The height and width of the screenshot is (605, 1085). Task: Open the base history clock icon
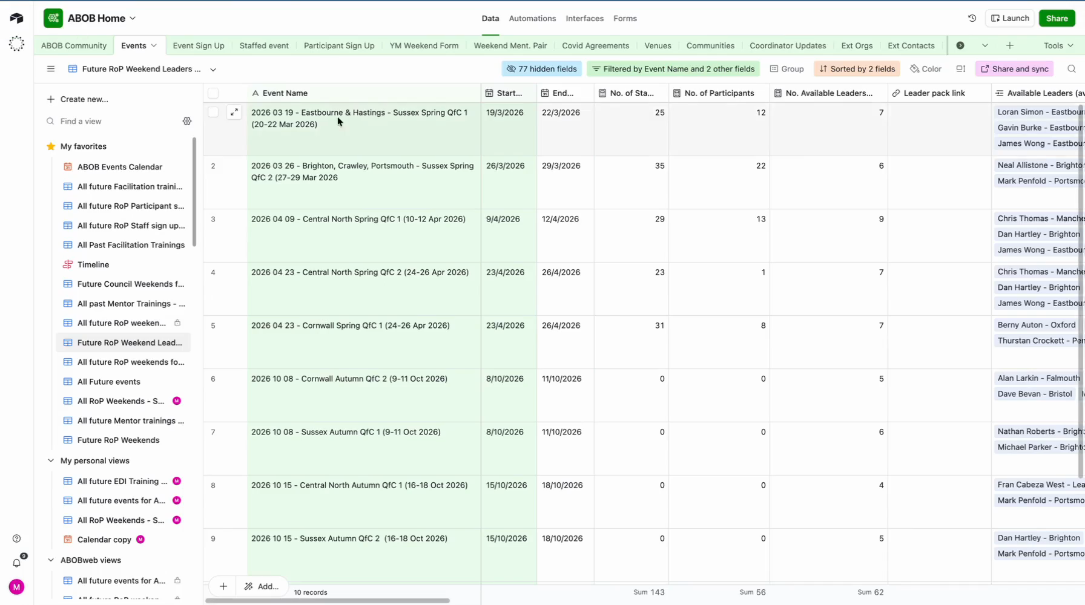(x=972, y=18)
